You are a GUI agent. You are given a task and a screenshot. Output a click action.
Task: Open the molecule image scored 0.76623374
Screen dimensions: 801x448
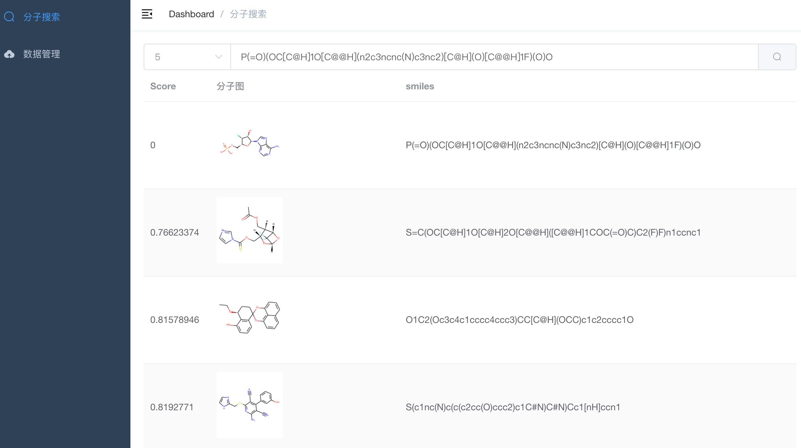tap(250, 230)
